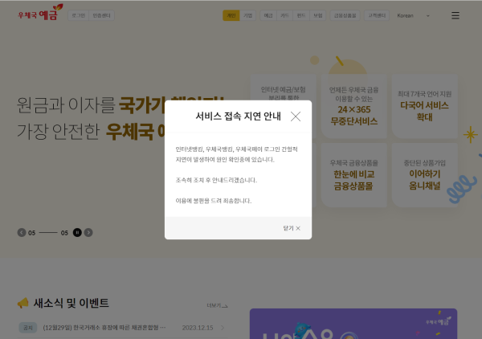Open the 로그인 button
Screen dimensions: 482x339
[x=79, y=15]
